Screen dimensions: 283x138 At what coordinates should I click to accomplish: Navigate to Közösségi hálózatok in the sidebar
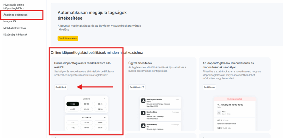coord(15,34)
